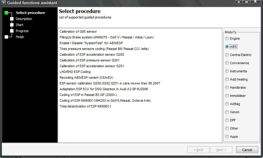Pick 'Tires pressure sensors coding' procedure
263x158 pixels.
pyautogui.click(x=104, y=49)
